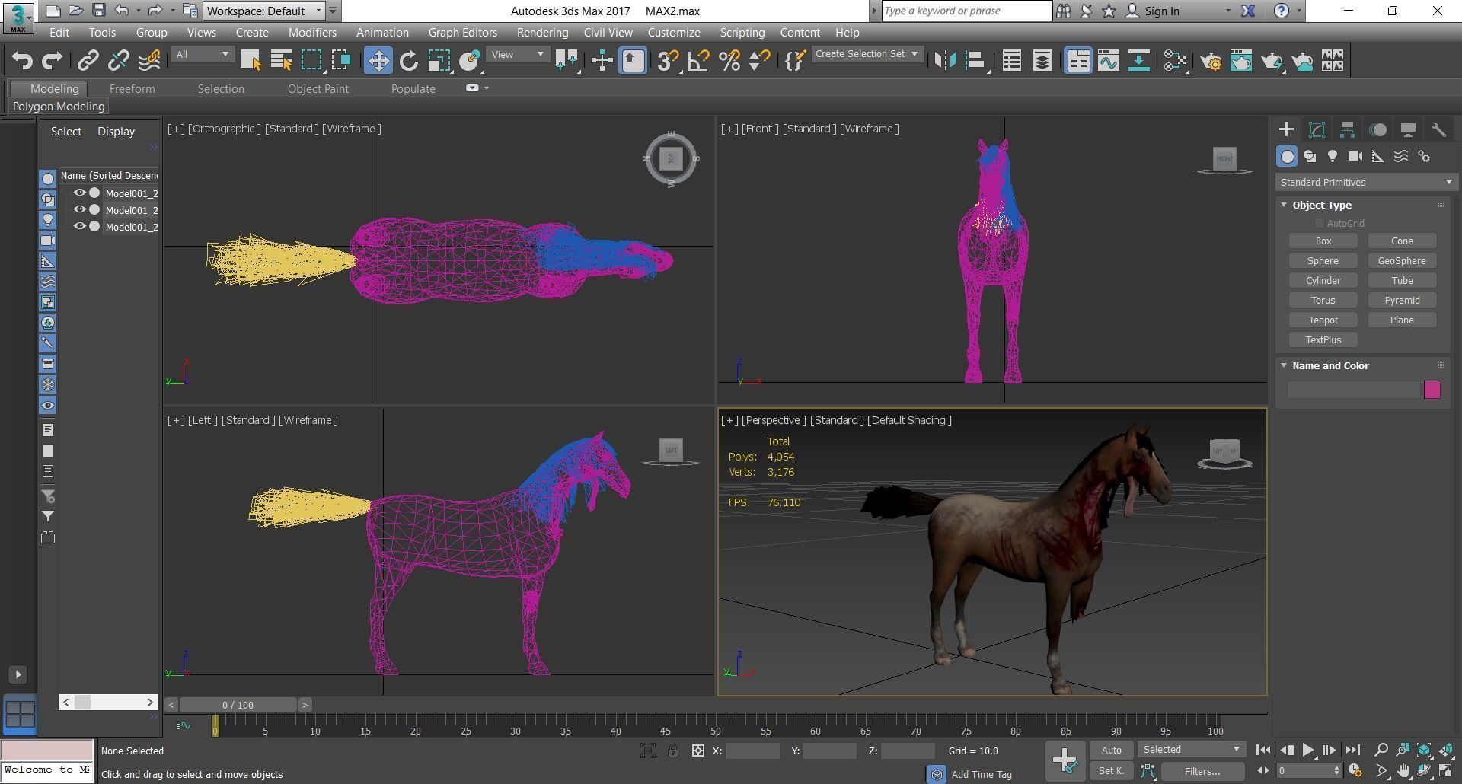Open Render Setup teapot icon
Image resolution: width=1462 pixels, height=784 pixels.
tap(1211, 61)
